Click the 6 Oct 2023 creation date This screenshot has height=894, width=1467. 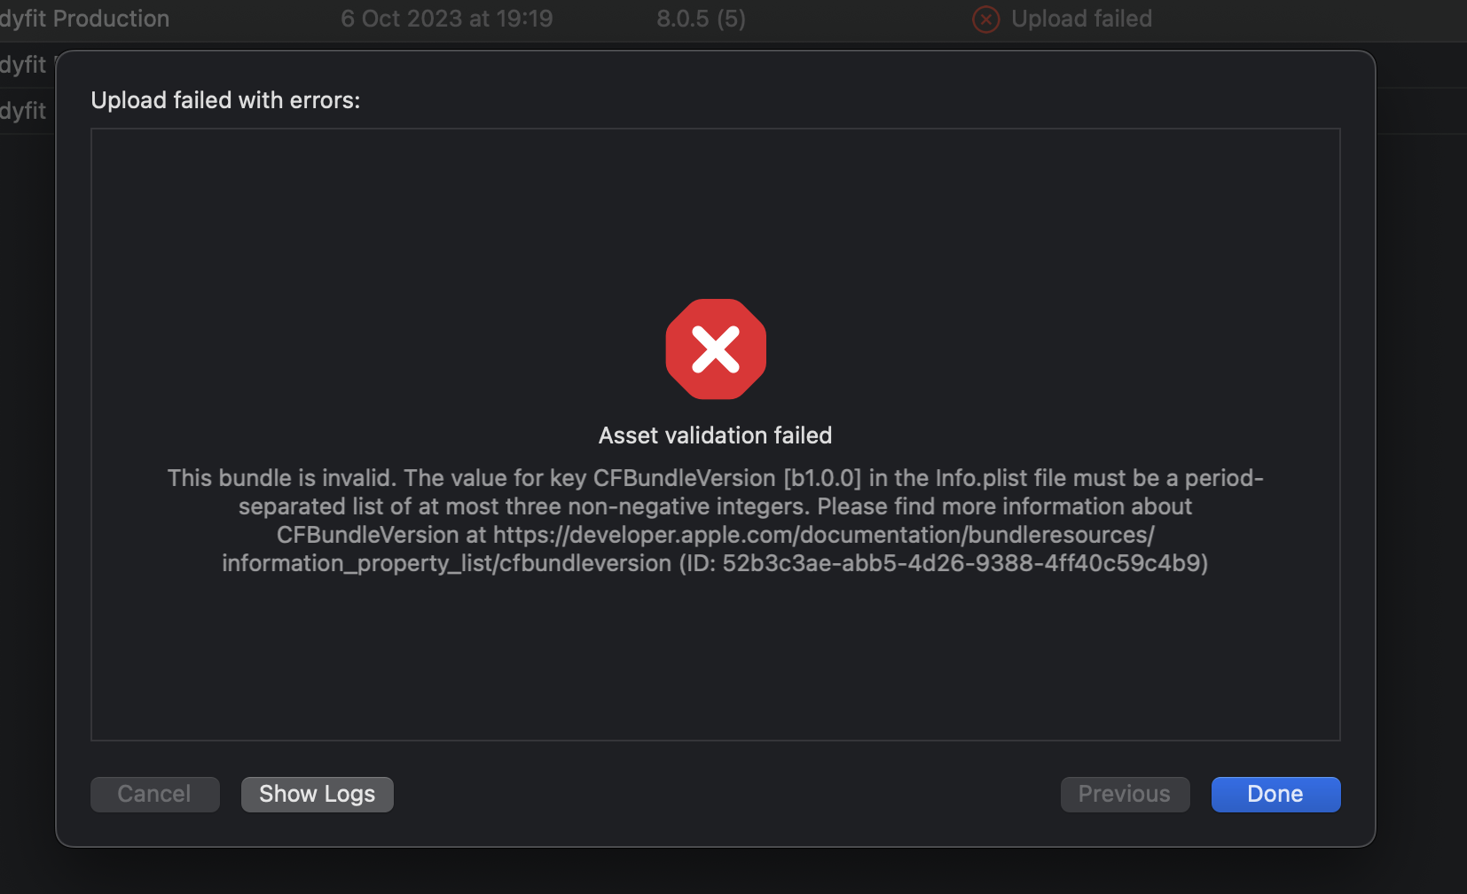point(446,19)
